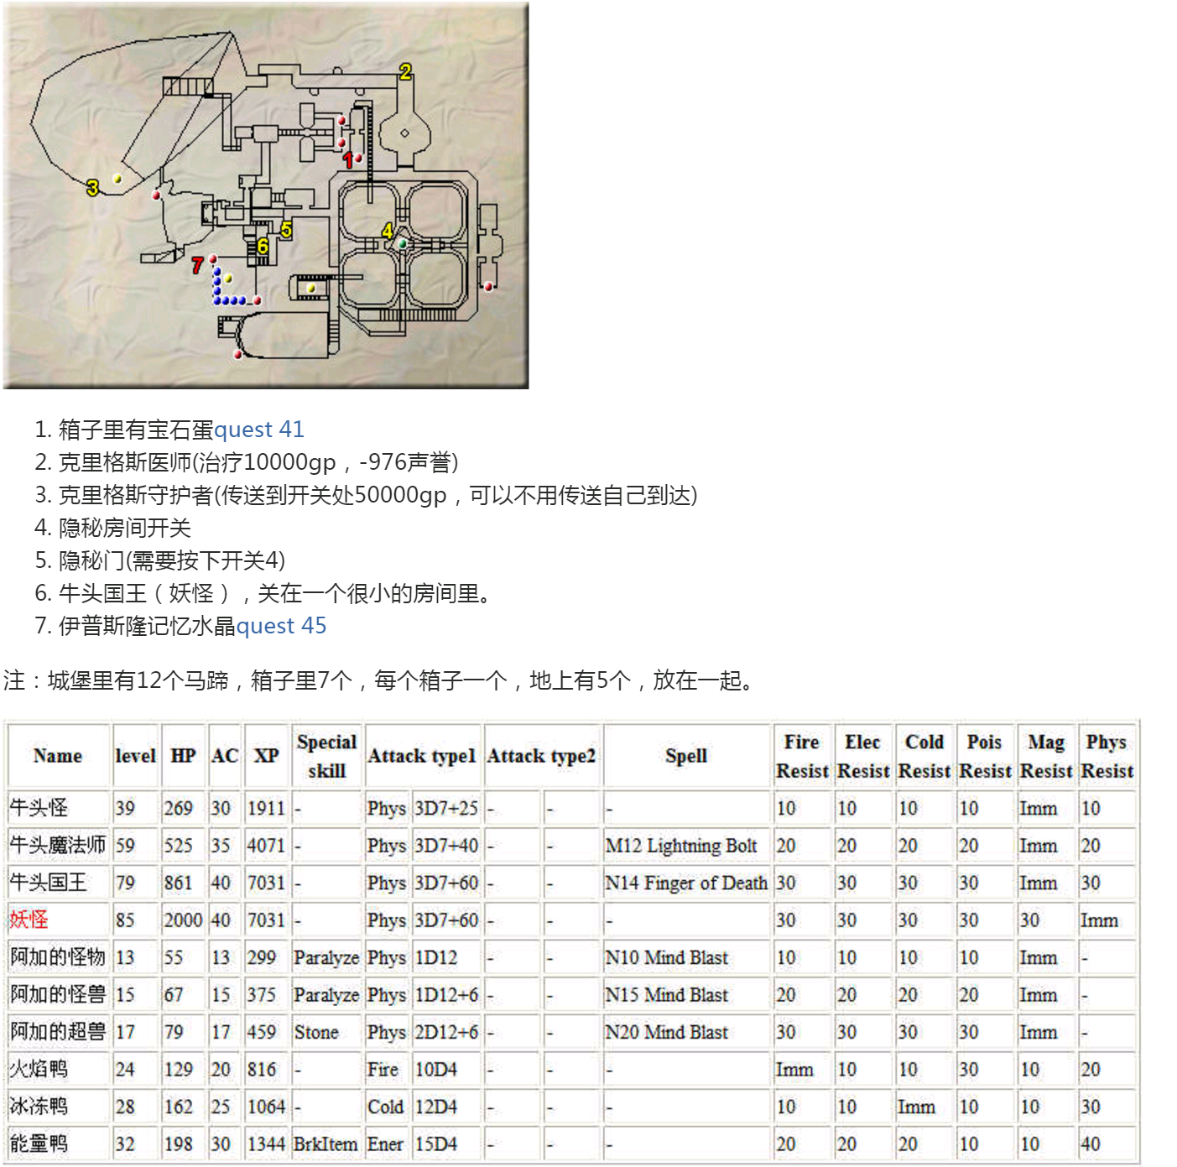1177x1167 pixels.
Task: Click red map marker number 7
Action: click(197, 265)
